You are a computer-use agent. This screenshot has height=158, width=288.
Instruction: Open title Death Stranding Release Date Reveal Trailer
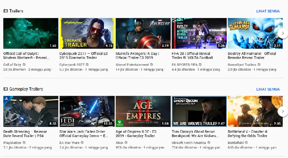(25, 134)
